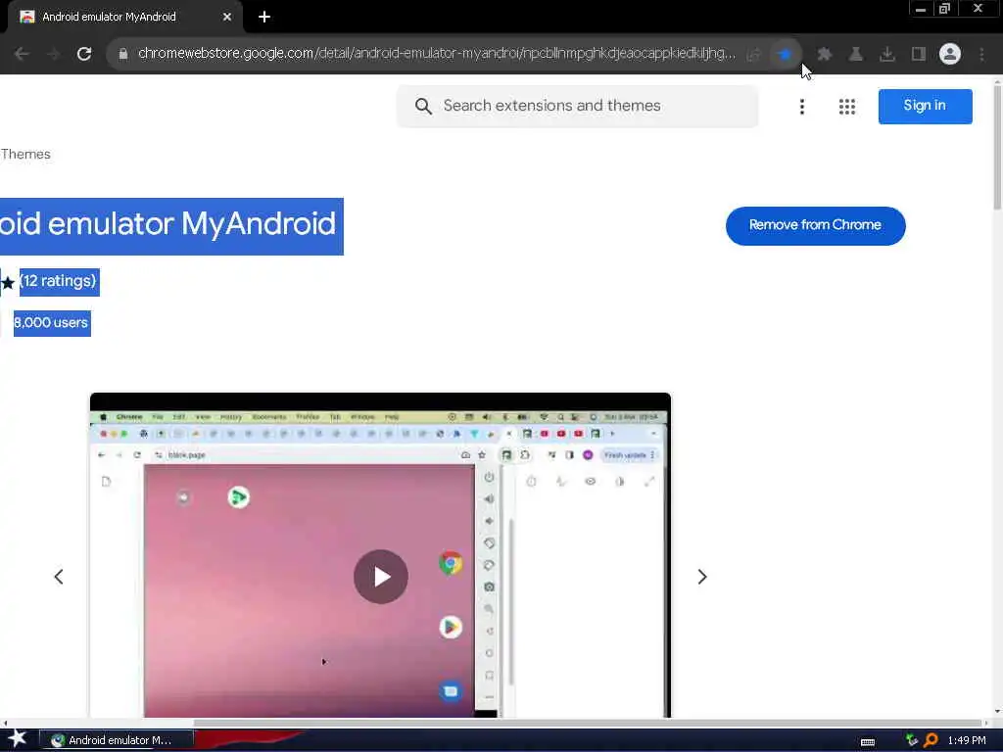This screenshot has height=752, width=1003.
Task: Open the (12 ratings) link
Action: point(58,281)
